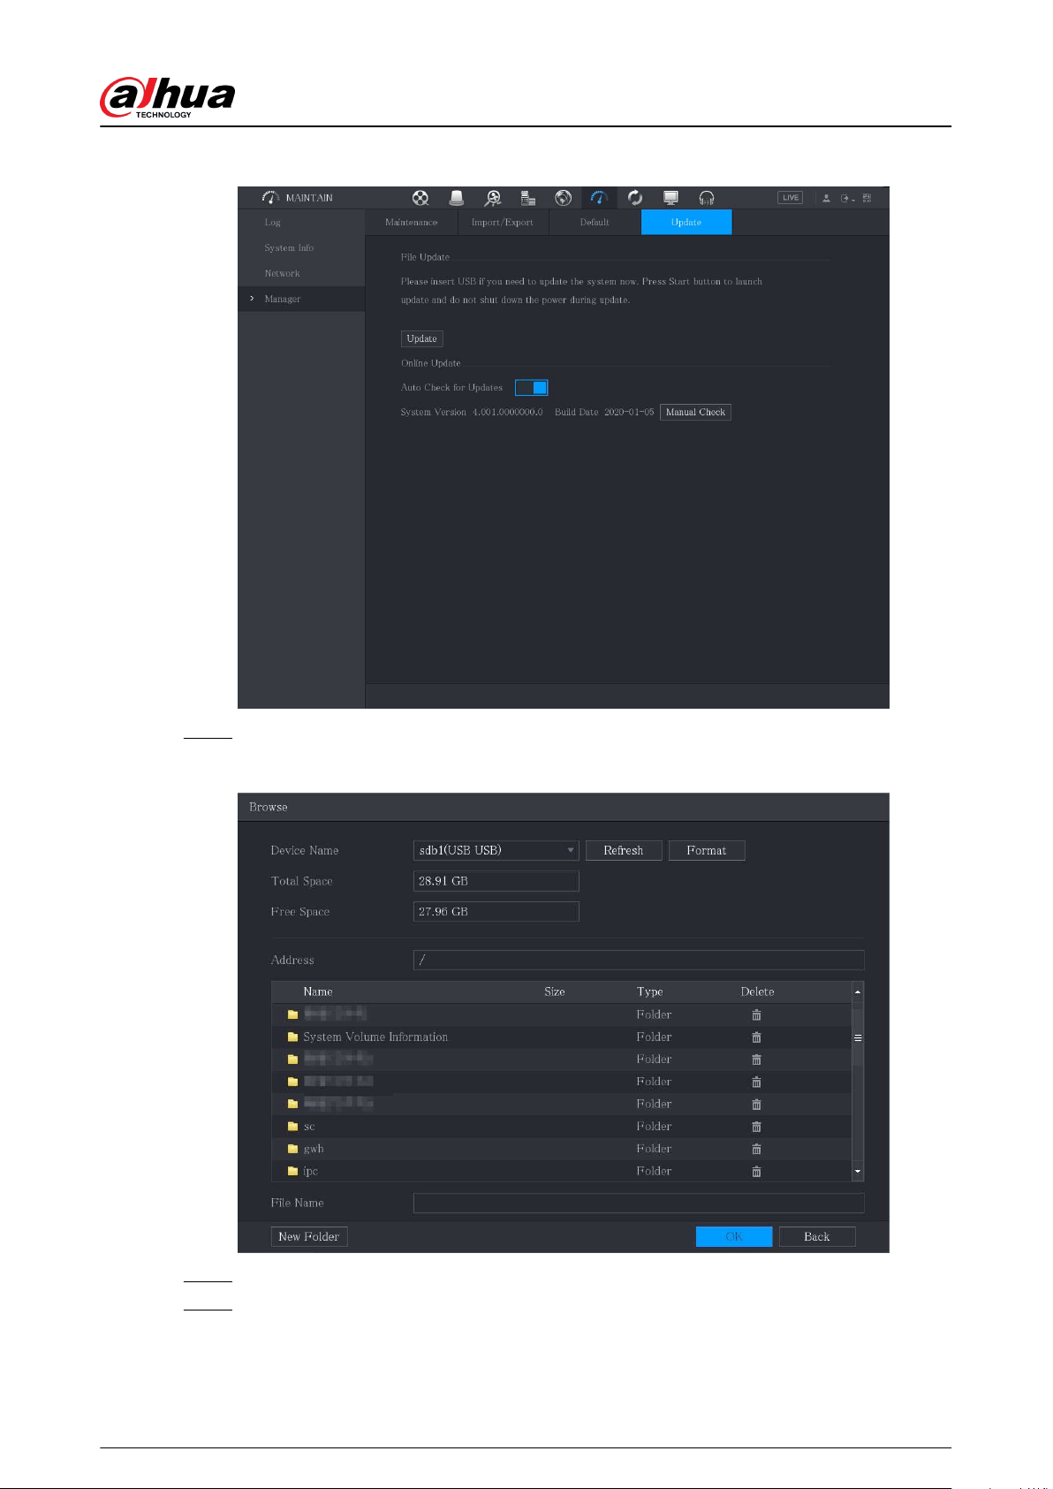The width and height of the screenshot is (1053, 1489).
Task: Click the Address path field
Action: (x=639, y=960)
